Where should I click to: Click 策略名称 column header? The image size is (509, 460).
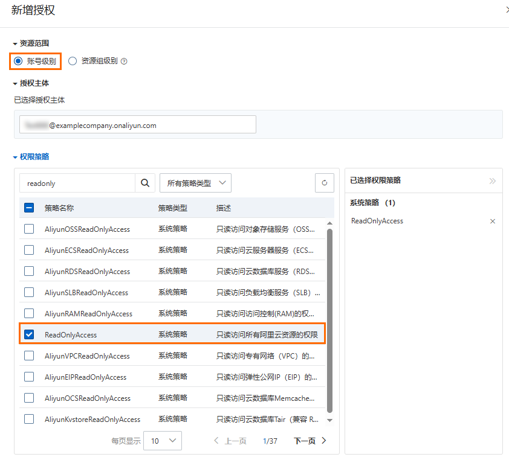tap(59, 208)
